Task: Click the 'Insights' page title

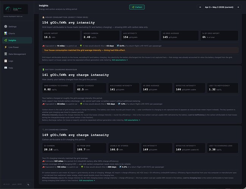Action: pos(44,5)
